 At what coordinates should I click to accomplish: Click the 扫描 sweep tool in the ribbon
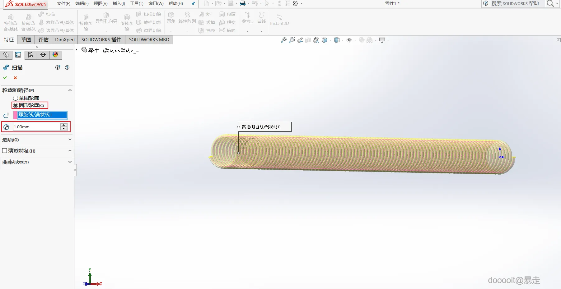[46, 14]
